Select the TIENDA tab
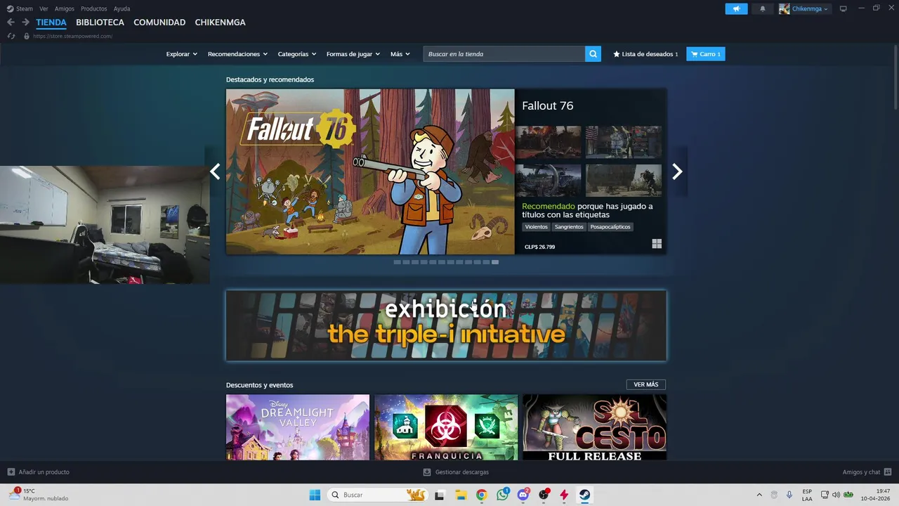 click(x=51, y=22)
